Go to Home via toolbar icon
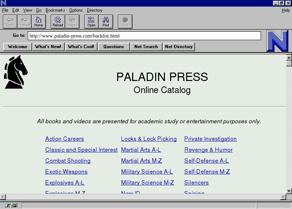This screenshot has width=292, height=209. tap(38, 22)
